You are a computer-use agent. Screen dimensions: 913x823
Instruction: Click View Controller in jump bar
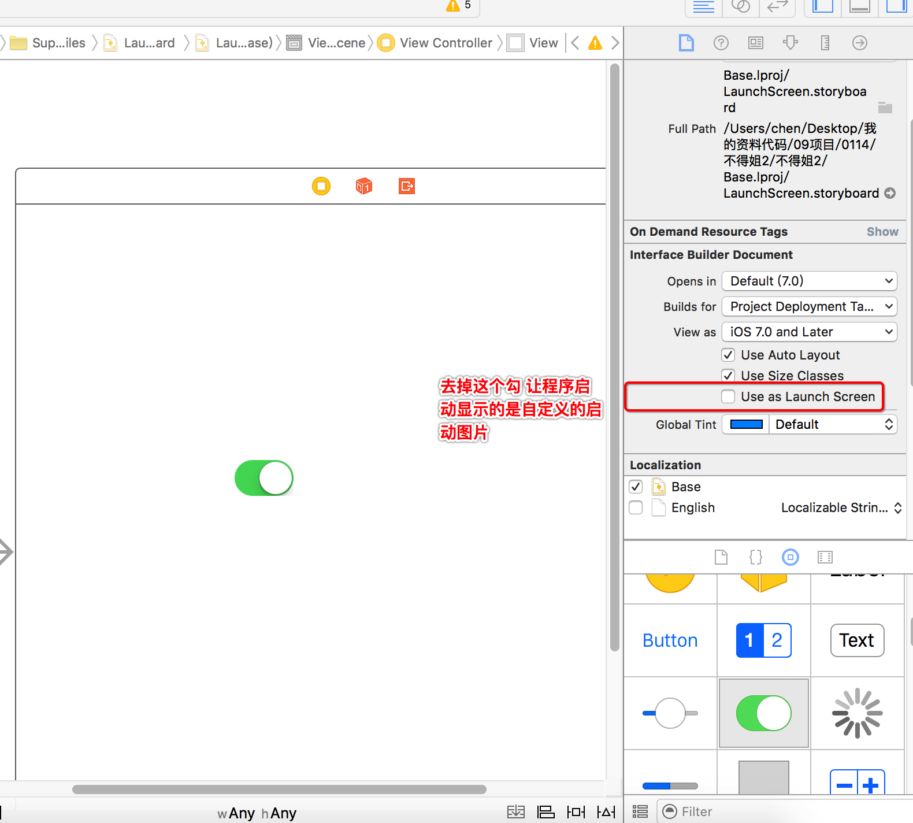(435, 43)
